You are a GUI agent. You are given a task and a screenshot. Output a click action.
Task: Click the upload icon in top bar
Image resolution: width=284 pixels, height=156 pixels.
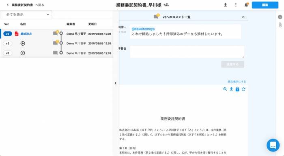[225, 5]
